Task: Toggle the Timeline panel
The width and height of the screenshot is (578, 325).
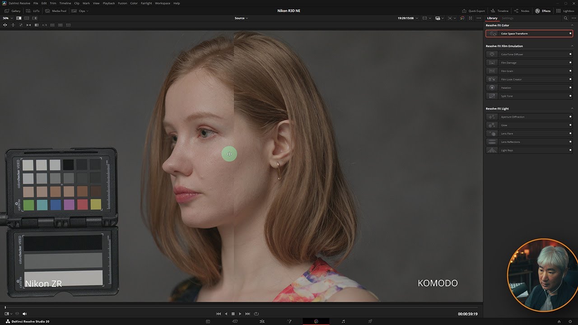Action: coord(499,11)
